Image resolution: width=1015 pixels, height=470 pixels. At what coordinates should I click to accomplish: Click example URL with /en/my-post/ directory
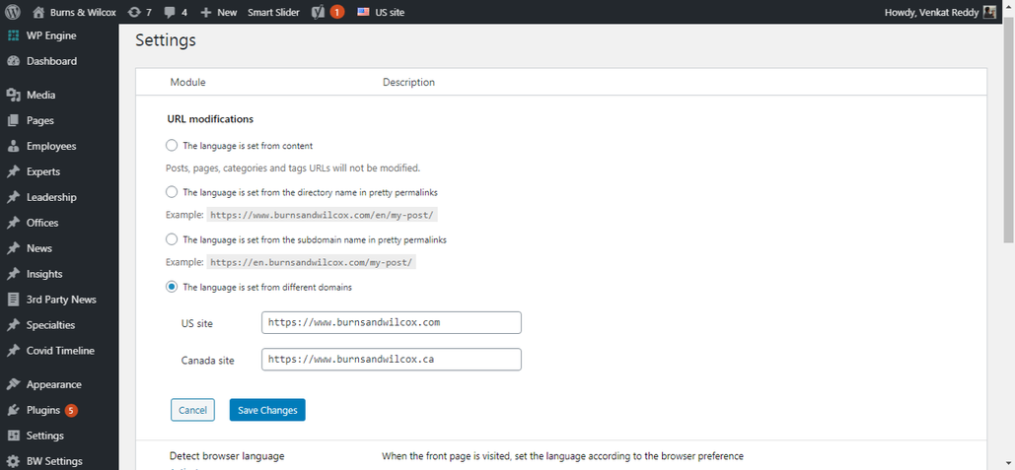click(x=324, y=215)
